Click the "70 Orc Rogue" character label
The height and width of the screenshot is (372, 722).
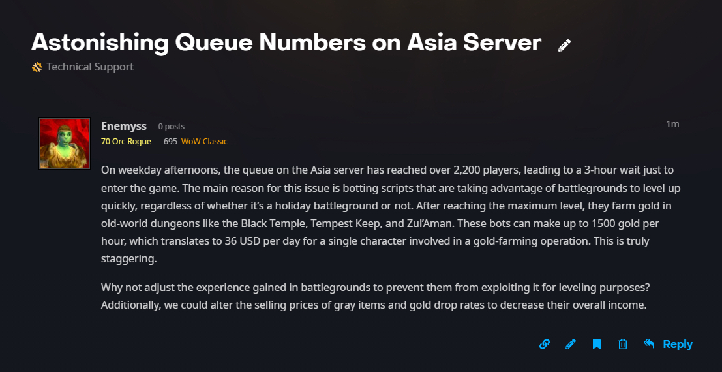click(x=126, y=142)
